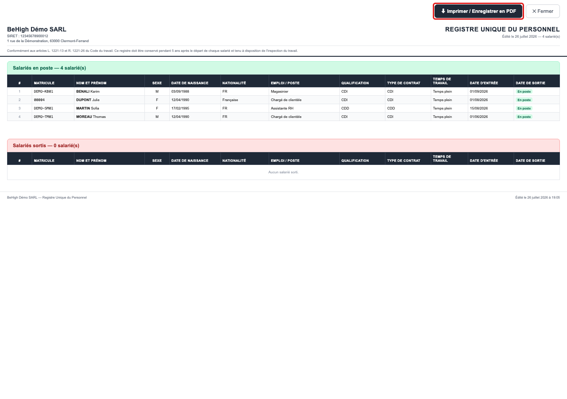Click Salariés en poste section header
This screenshot has width=567, height=399.
(283, 68)
